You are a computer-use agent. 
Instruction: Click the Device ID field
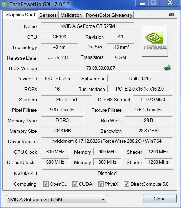pos(57,78)
